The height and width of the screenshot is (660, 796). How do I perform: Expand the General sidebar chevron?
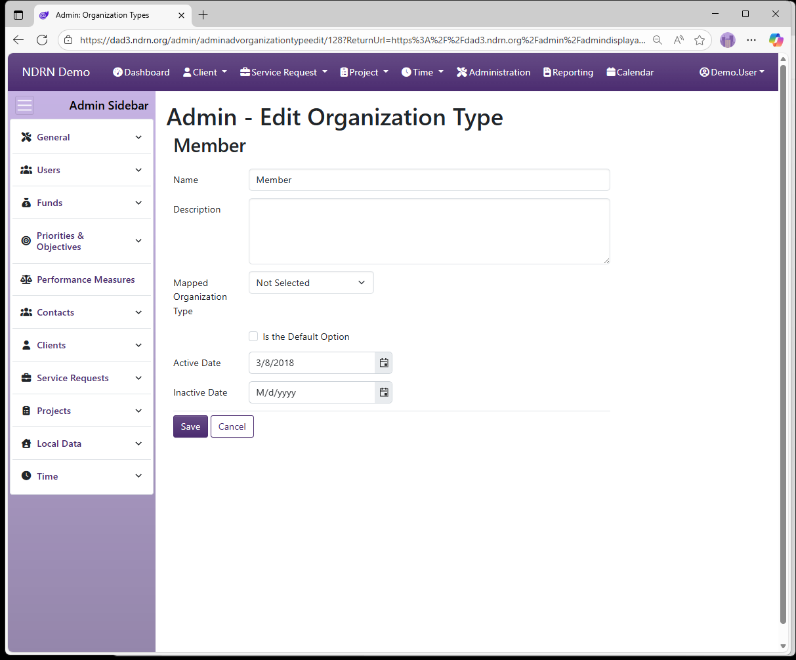138,137
